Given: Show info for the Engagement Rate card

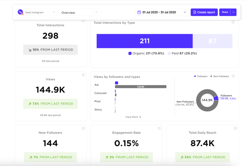Looking at the screenshot, I should pyautogui.click(x=159, y=128).
